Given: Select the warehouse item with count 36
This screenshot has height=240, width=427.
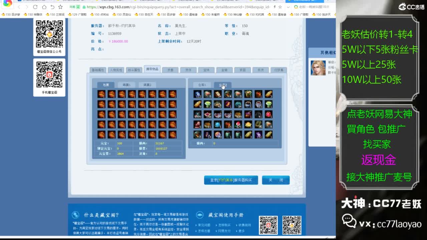Looking at the screenshot, I should [x=258, y=124].
